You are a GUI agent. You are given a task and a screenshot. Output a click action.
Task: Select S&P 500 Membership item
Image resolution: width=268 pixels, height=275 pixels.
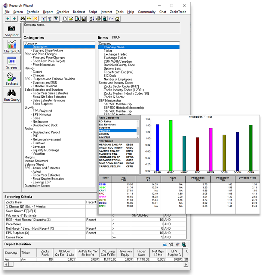tap(118, 104)
